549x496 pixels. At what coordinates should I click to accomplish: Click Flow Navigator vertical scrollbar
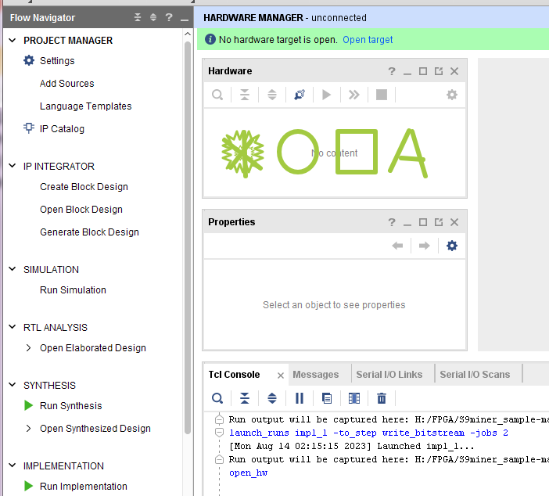click(x=188, y=238)
